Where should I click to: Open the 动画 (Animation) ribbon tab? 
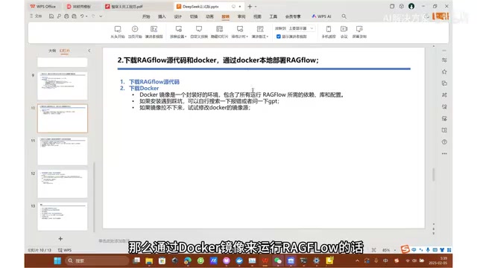[x=209, y=16]
